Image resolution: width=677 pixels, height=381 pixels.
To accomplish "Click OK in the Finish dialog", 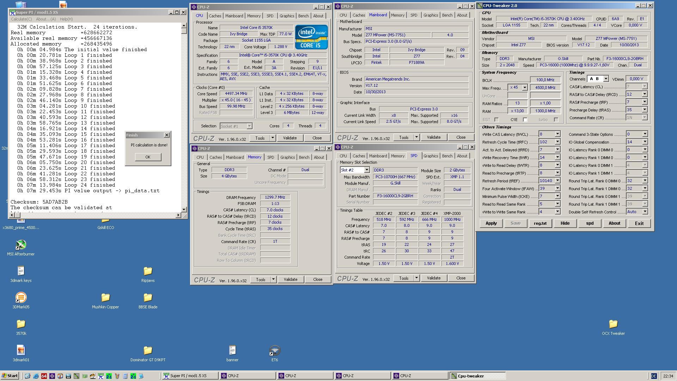I will click(x=148, y=157).
